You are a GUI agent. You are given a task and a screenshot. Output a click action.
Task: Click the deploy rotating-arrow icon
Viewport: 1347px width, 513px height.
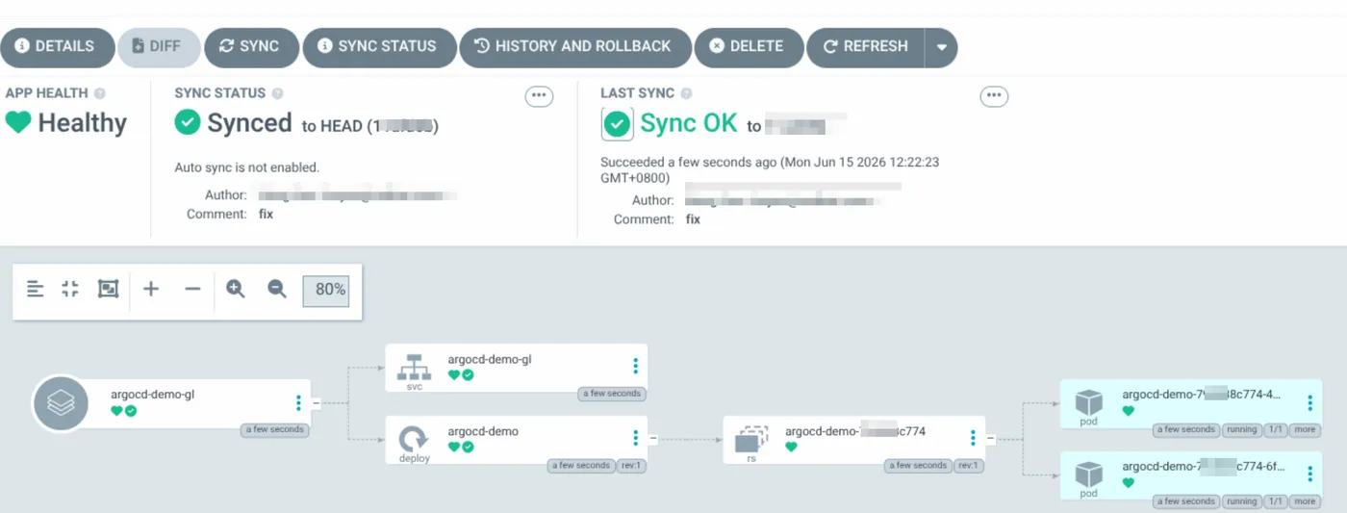(414, 439)
